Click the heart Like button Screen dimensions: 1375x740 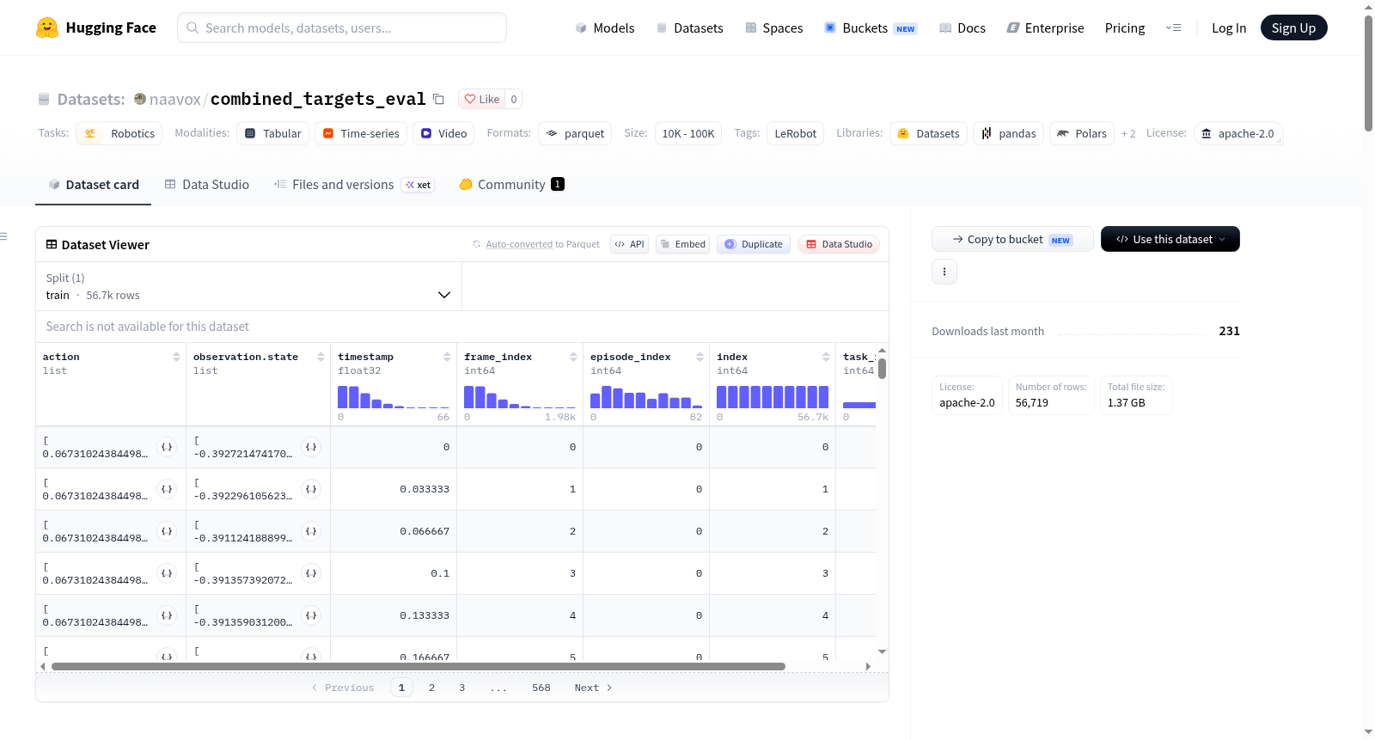(482, 99)
